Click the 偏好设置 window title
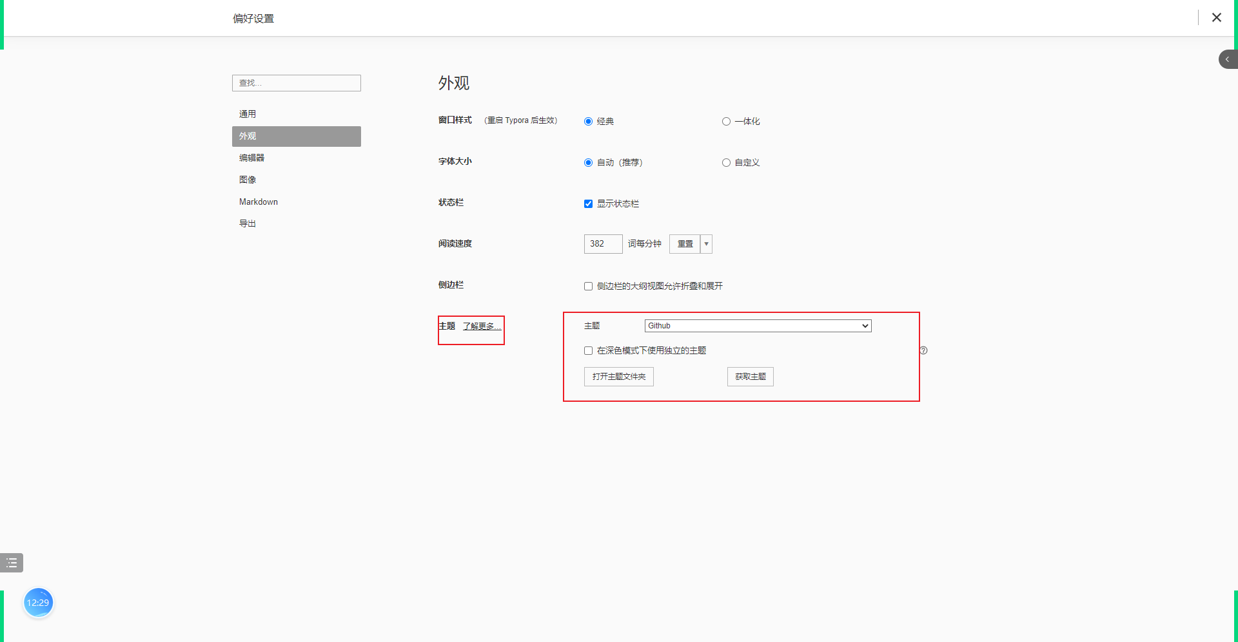1238x642 pixels. point(253,19)
